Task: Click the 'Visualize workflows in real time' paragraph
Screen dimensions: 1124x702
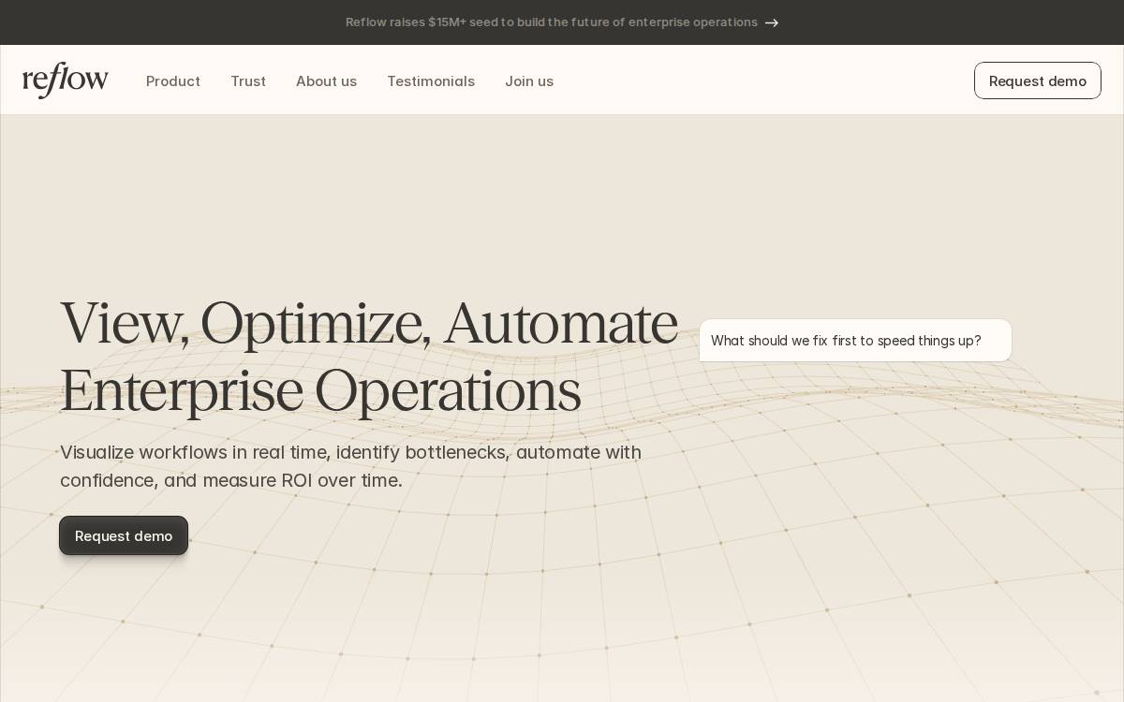Action: [x=351, y=466]
